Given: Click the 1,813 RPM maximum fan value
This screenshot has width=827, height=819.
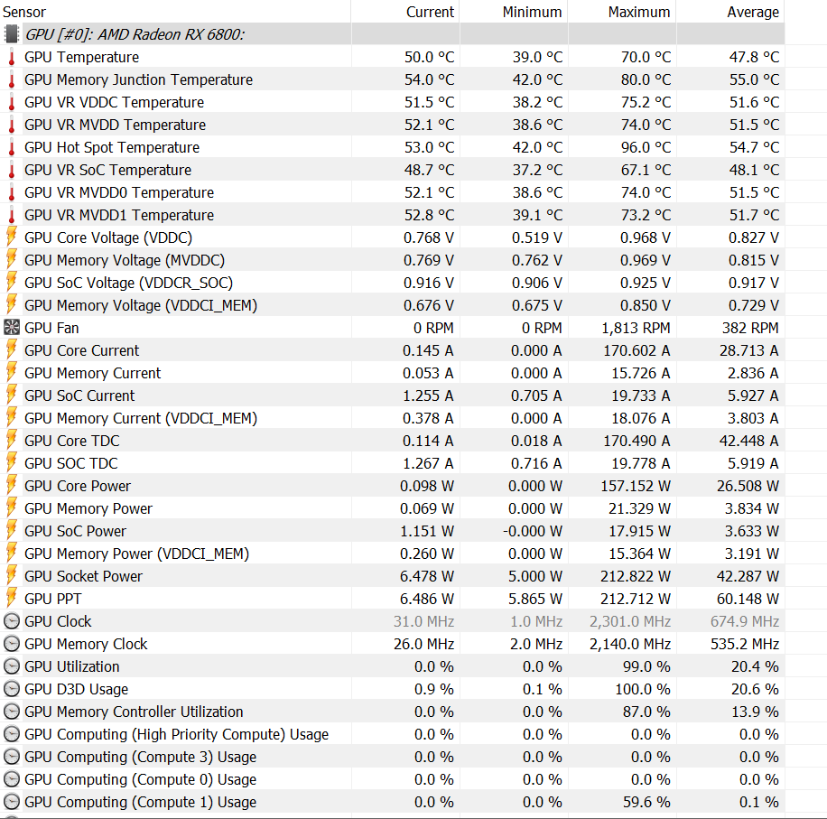Looking at the screenshot, I should tap(636, 328).
